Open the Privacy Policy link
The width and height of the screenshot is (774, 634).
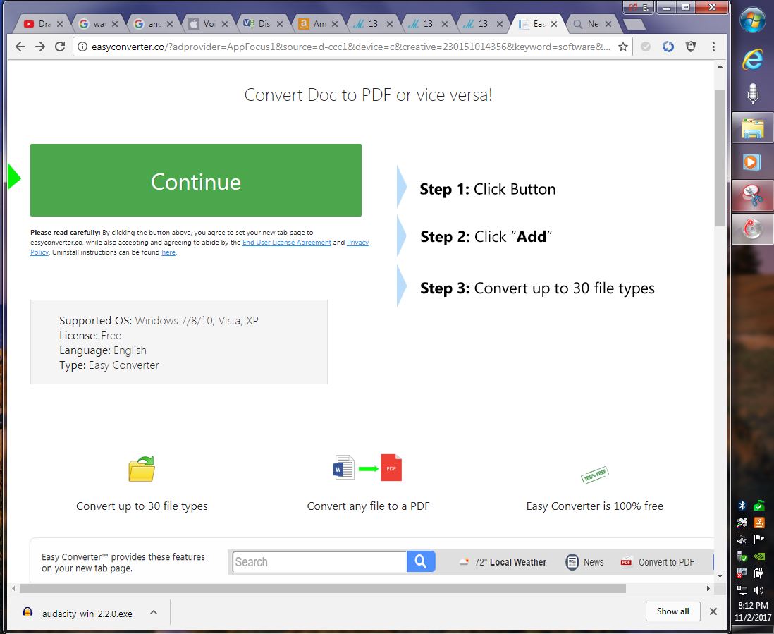pyautogui.click(x=358, y=243)
